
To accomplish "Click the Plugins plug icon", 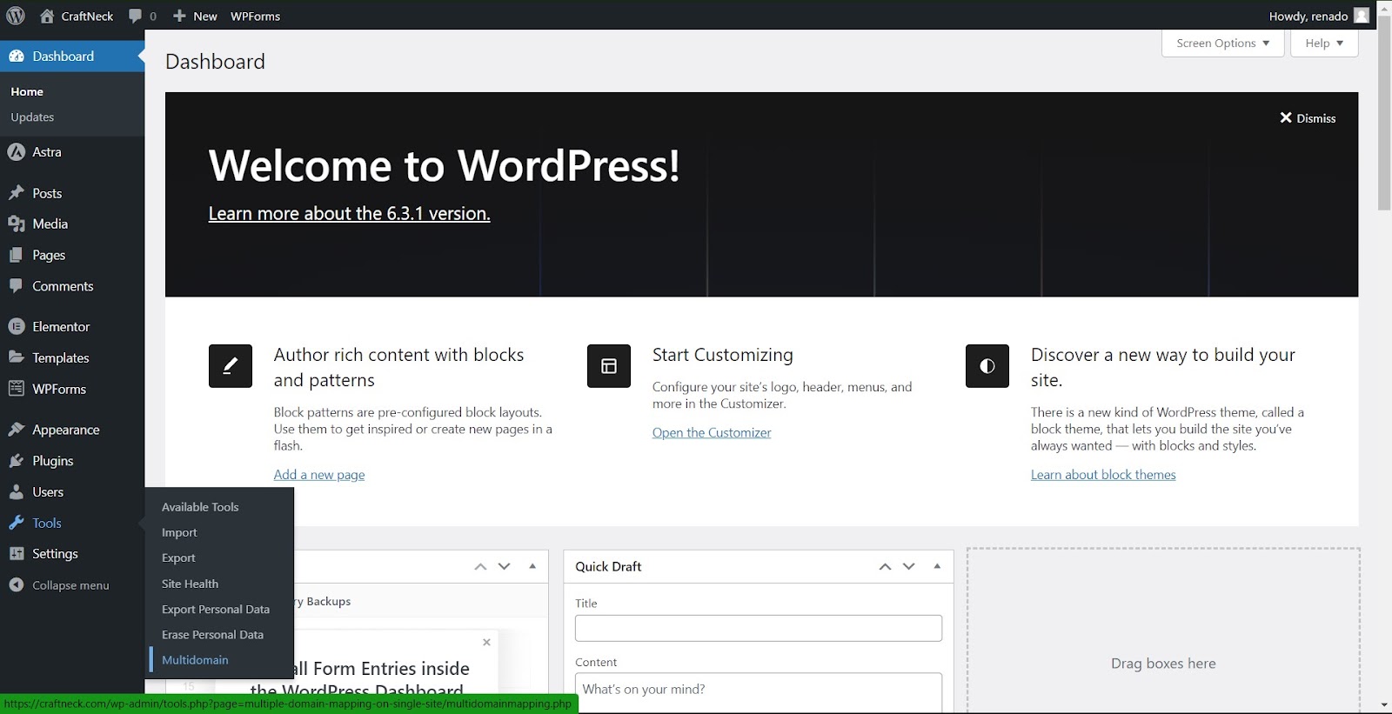I will [x=17, y=461].
